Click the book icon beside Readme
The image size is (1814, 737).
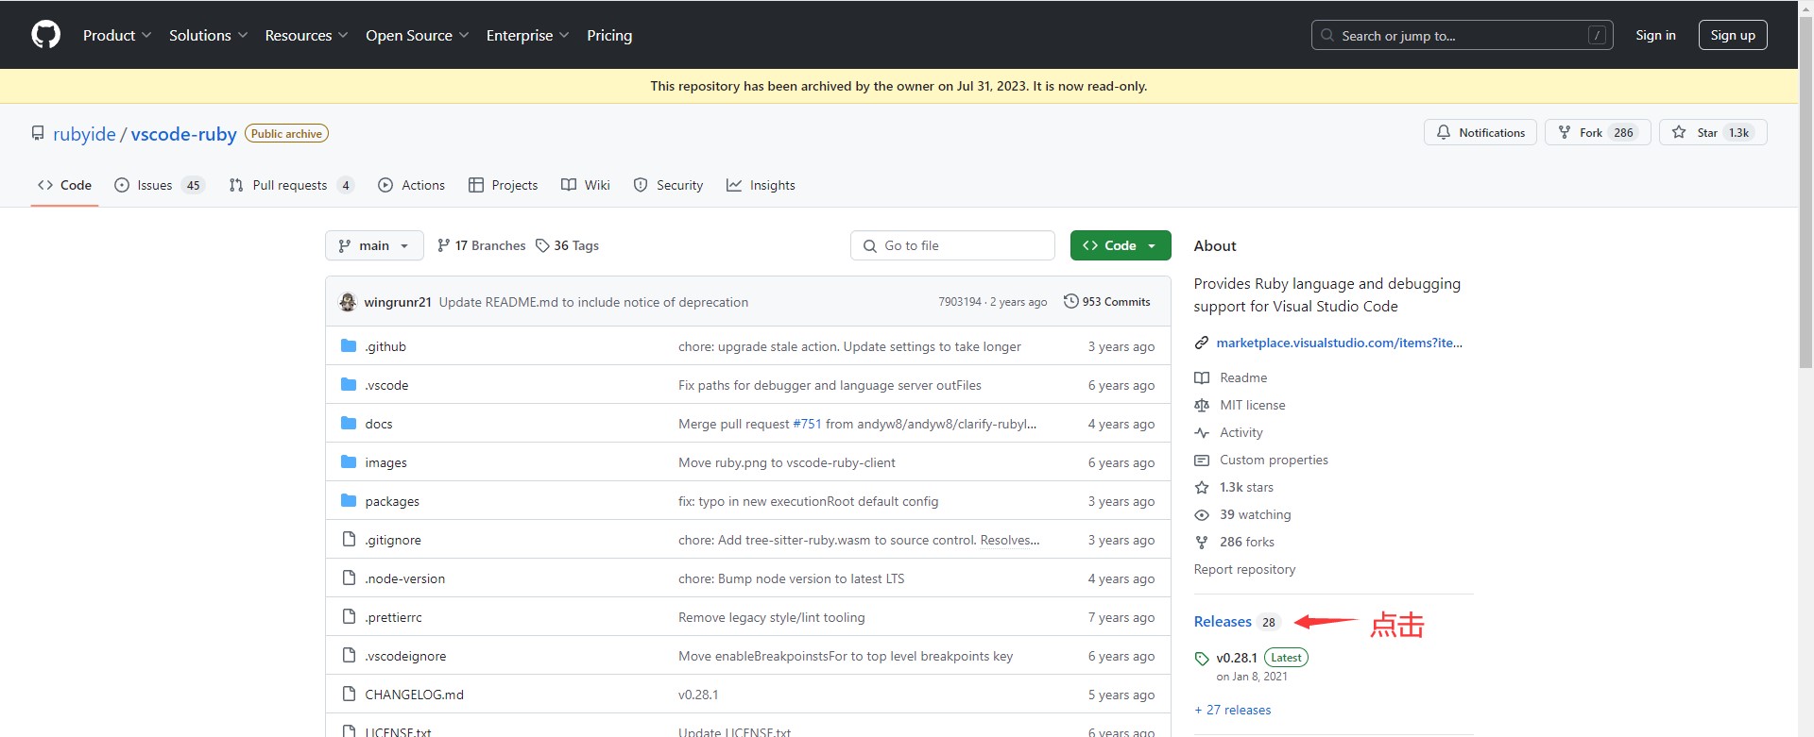coord(1202,377)
